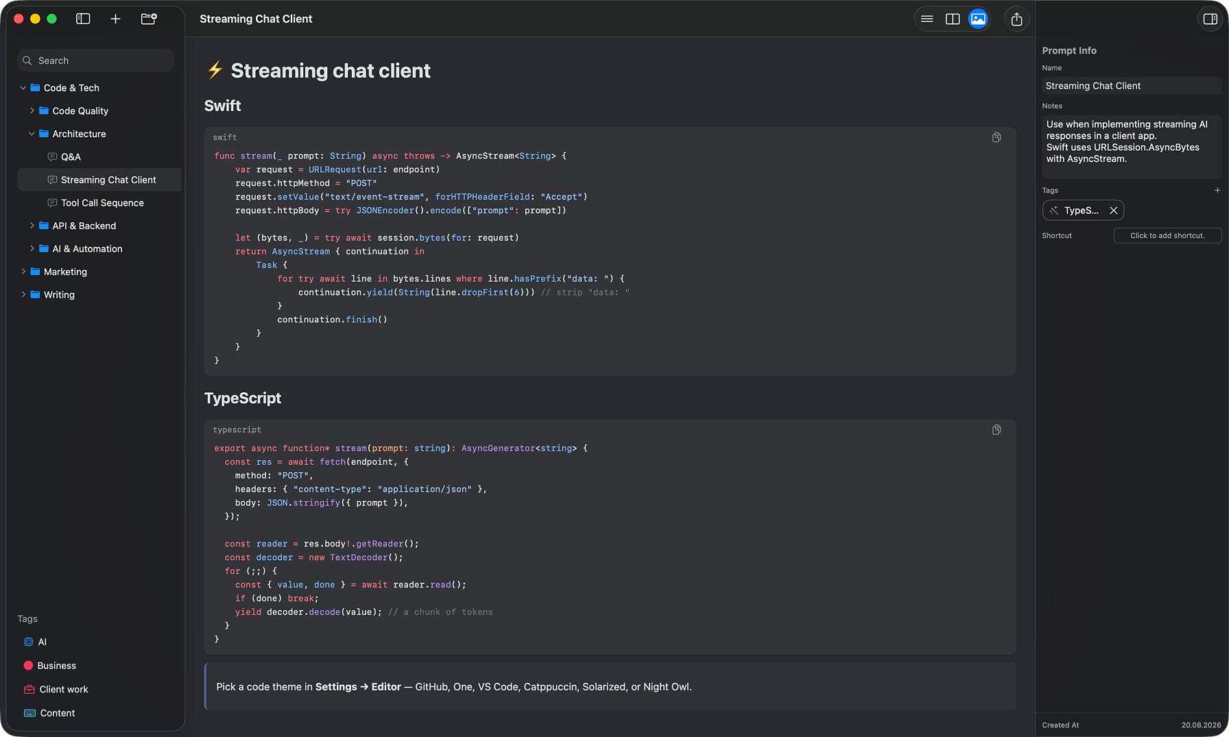Image resolution: width=1229 pixels, height=737 pixels.
Task: Edit the Notes text area
Action: pos(1131,146)
